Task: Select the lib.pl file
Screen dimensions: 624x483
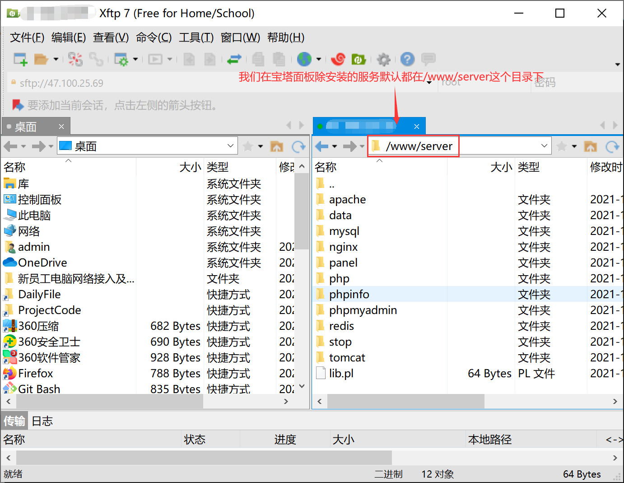Action: coord(341,373)
